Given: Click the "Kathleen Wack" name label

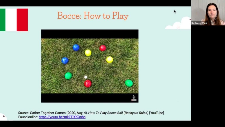Looking at the screenshot, I should point(199,23).
